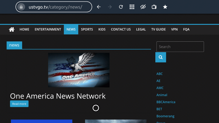The height and width of the screenshot is (123, 219).
Task: Open the VPN menu item
Action: click(x=174, y=29)
